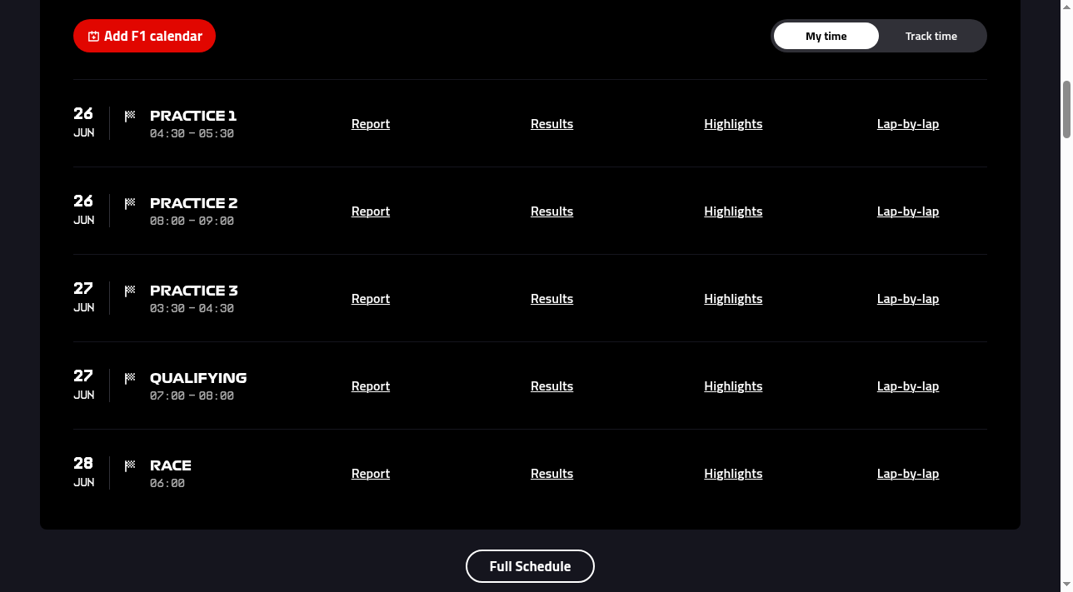Watch Practice 3 Highlights
The height and width of the screenshot is (592, 1073).
click(733, 299)
